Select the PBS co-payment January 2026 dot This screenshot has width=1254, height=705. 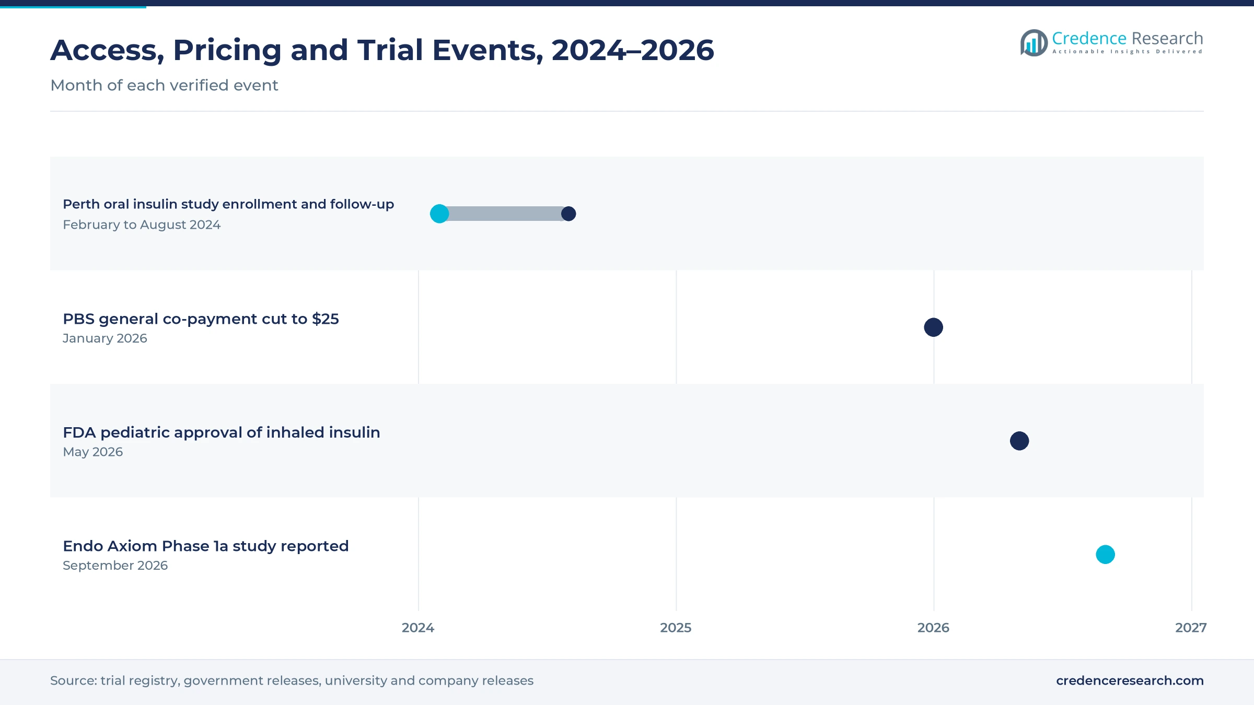pos(933,327)
